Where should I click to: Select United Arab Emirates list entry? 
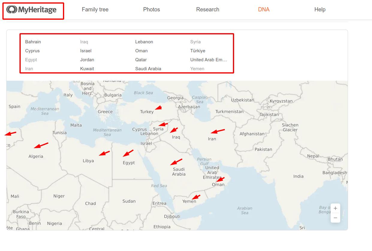pyautogui.click(x=208, y=60)
